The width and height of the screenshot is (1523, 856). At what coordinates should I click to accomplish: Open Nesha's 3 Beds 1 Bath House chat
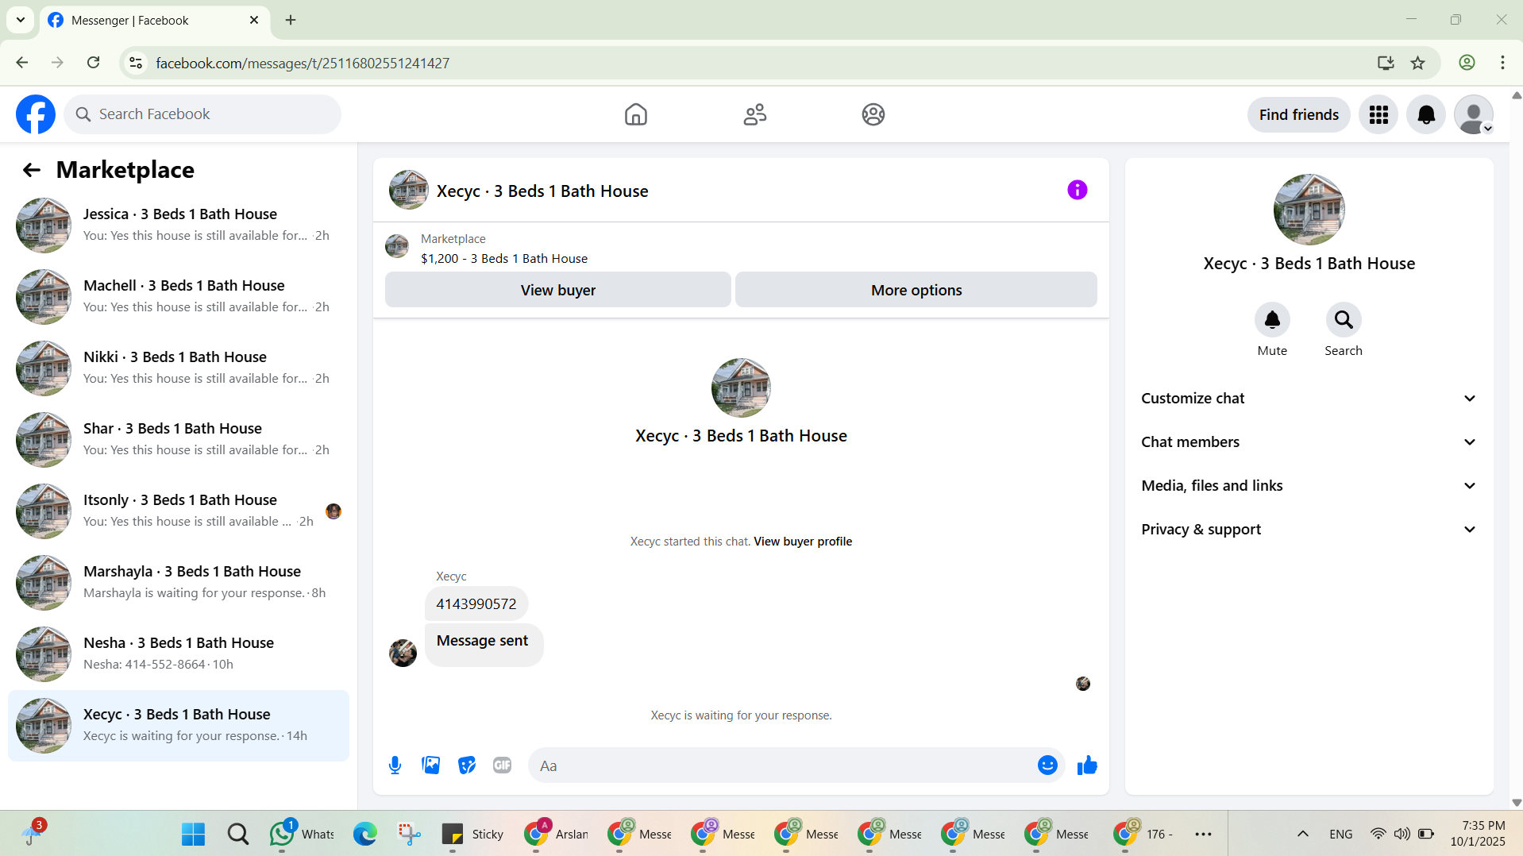179,654
